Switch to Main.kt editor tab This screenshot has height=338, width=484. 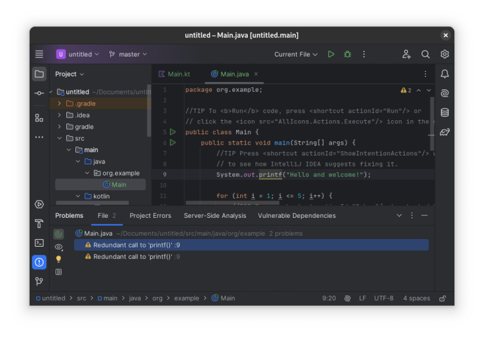click(174, 75)
